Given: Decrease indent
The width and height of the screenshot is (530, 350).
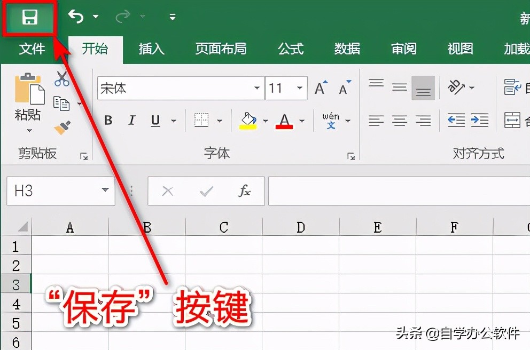Looking at the screenshot, I should tap(456, 120).
